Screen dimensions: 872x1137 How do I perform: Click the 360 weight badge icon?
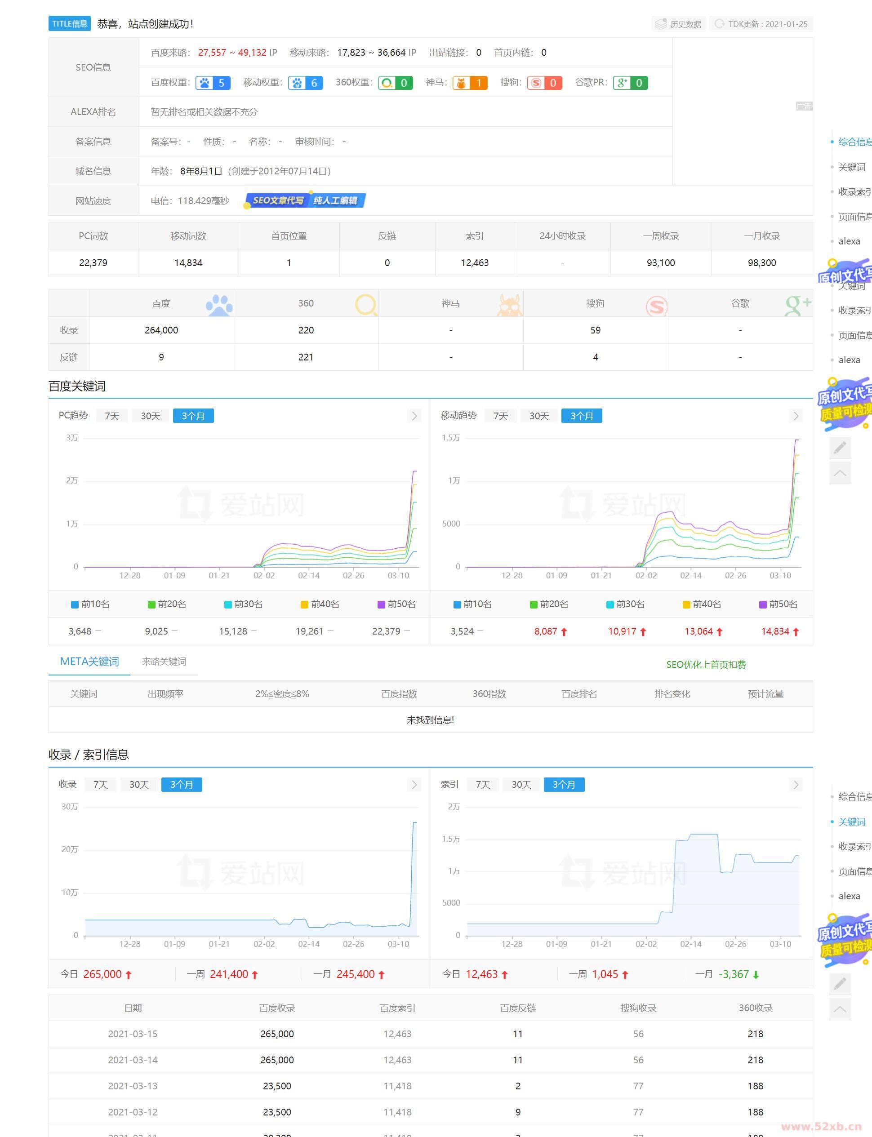point(387,83)
